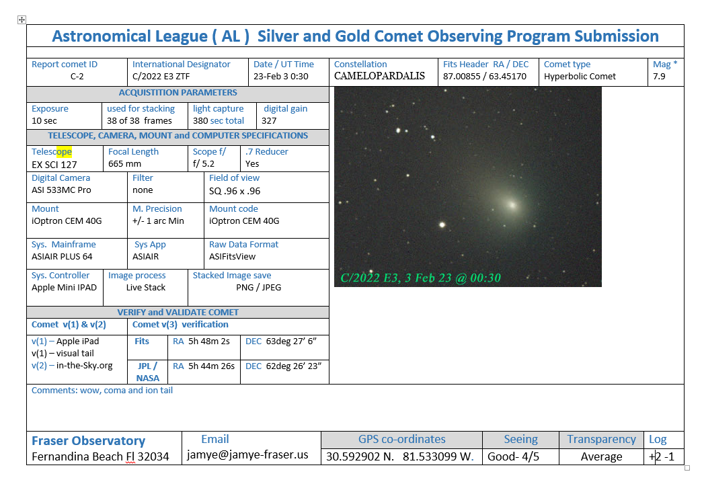Click the ASI 533MC Pro camera cell

pos(61,190)
